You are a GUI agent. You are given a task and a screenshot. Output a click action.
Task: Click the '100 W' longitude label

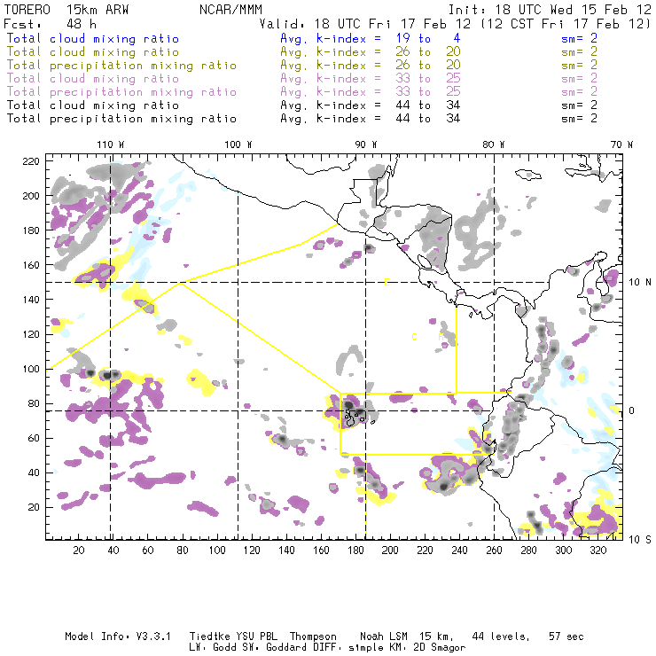(x=238, y=144)
